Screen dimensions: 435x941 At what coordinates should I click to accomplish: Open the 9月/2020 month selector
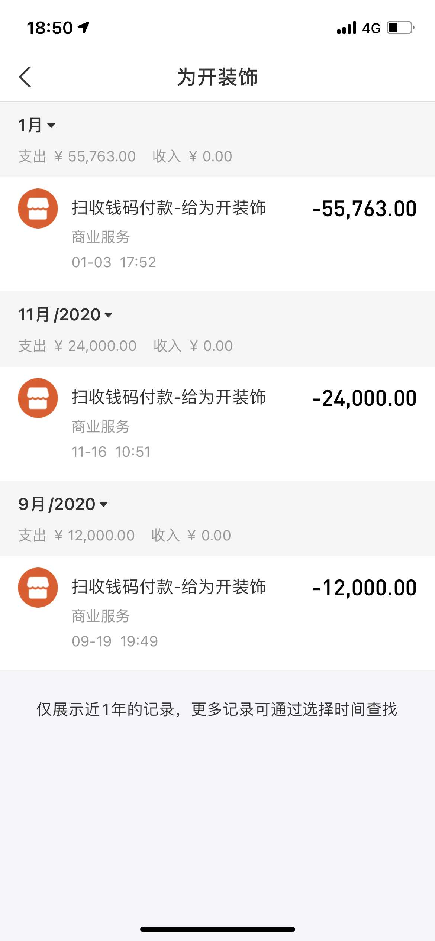point(63,504)
